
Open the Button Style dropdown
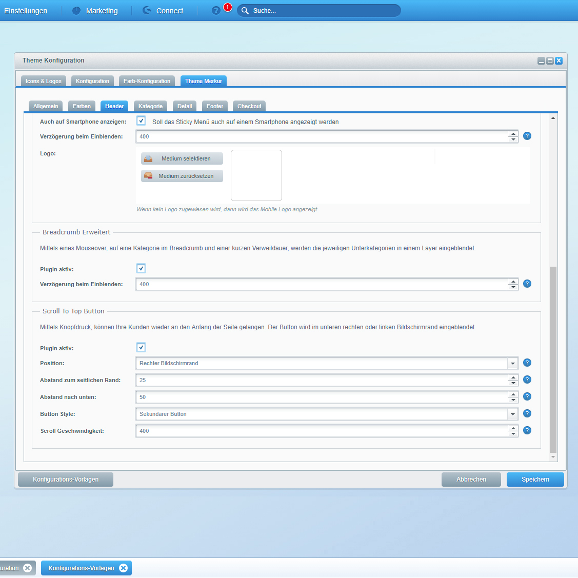(x=512, y=414)
